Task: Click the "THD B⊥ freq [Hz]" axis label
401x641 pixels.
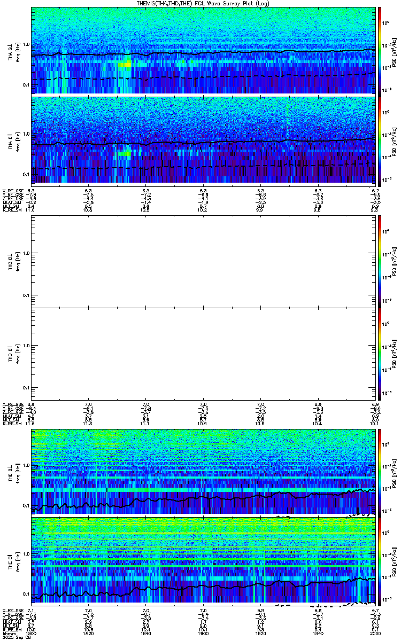Action: point(14,261)
